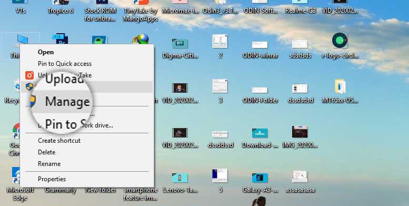Viewport: 409px width, 206px height.
Task: Choose Create shortcut in context menu
Action: (x=59, y=141)
